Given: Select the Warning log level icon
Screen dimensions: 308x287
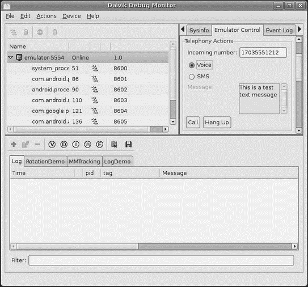Looking at the screenshot, I should [x=87, y=145].
